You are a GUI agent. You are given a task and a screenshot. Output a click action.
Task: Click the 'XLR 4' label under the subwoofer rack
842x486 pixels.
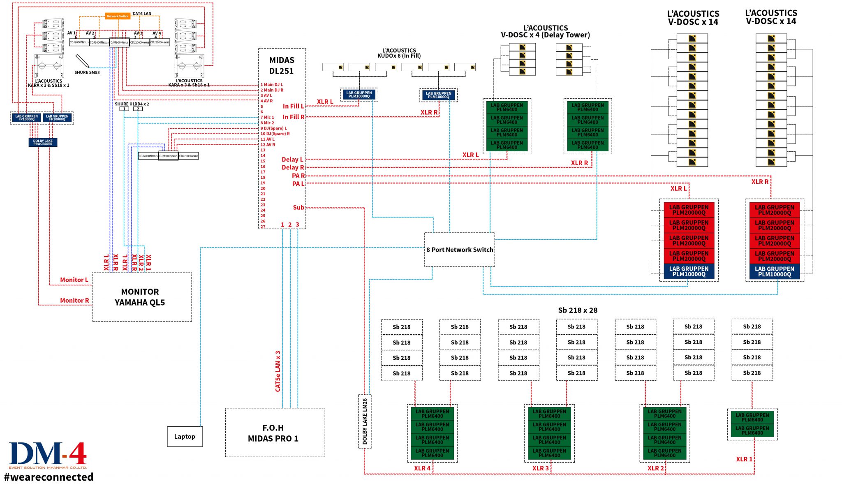pyautogui.click(x=422, y=468)
